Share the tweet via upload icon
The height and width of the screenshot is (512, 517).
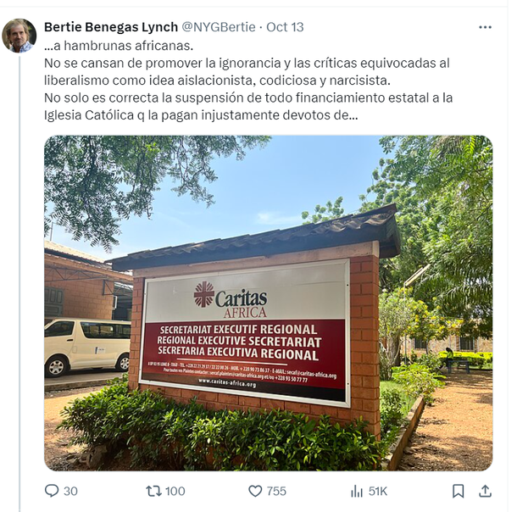pos(485,491)
